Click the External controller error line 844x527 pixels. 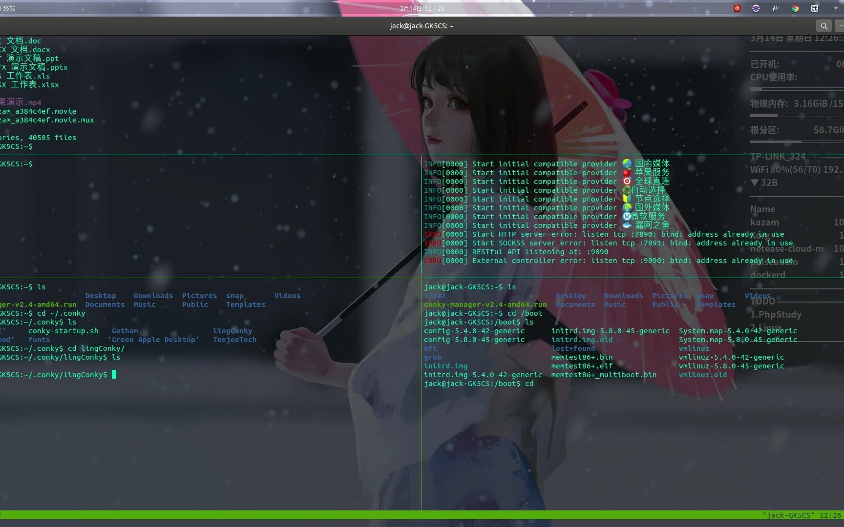coord(608,261)
